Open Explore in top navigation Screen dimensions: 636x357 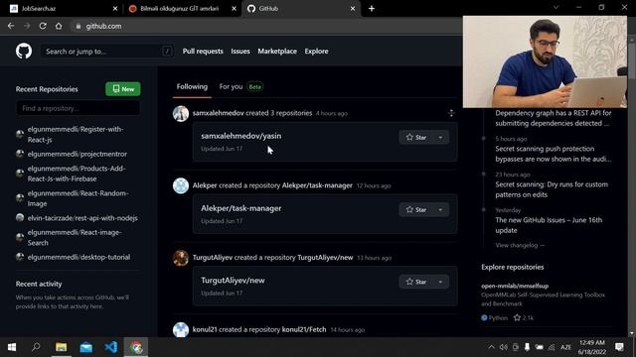(317, 52)
